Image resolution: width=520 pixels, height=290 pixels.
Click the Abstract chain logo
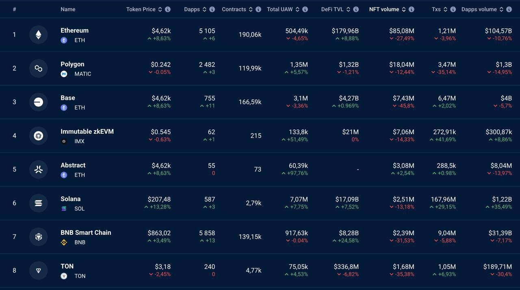coord(39,170)
